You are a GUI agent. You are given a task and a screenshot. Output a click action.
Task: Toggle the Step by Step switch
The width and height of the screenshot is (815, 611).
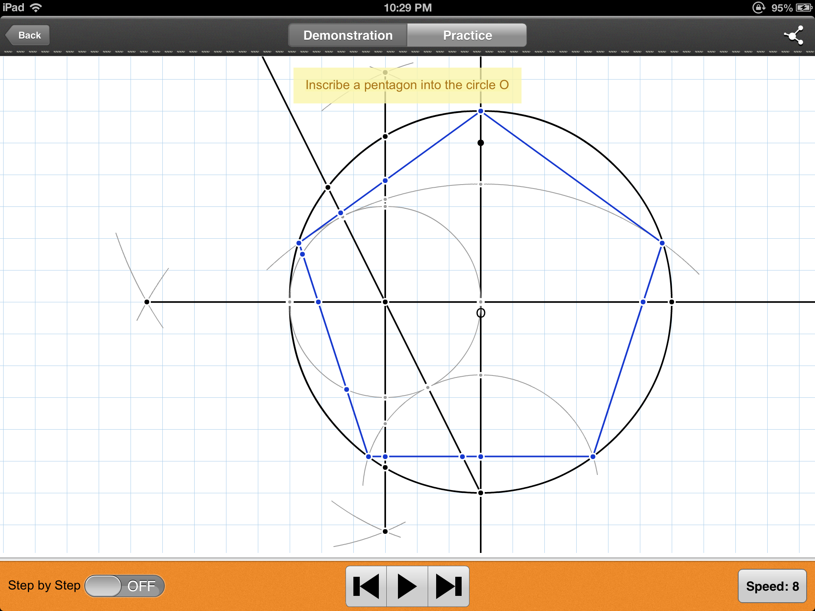125,586
